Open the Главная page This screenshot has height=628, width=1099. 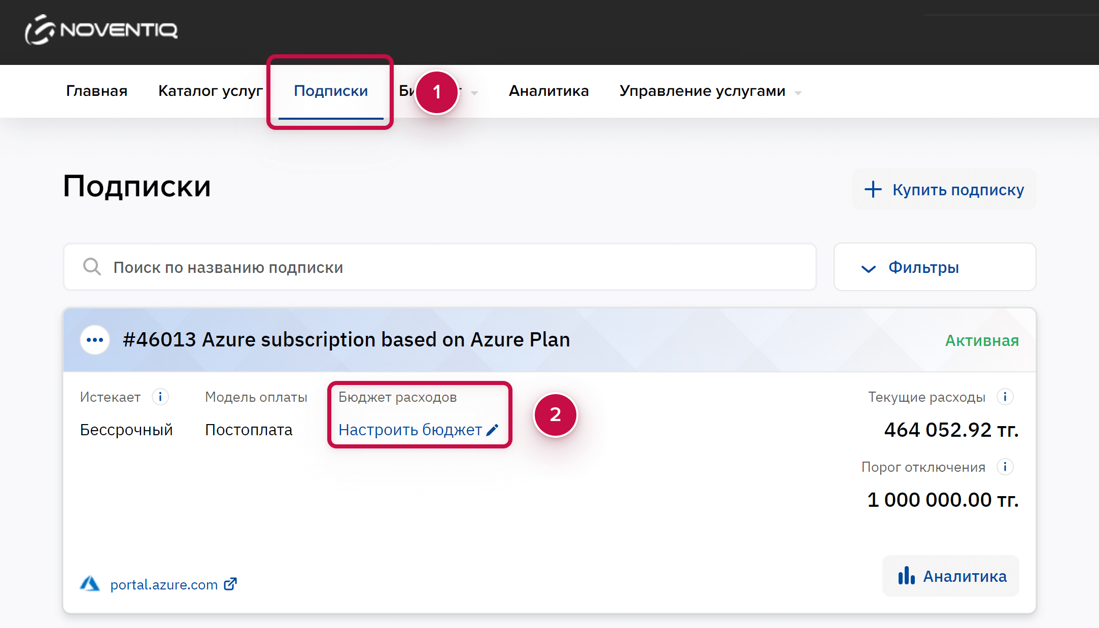[96, 91]
